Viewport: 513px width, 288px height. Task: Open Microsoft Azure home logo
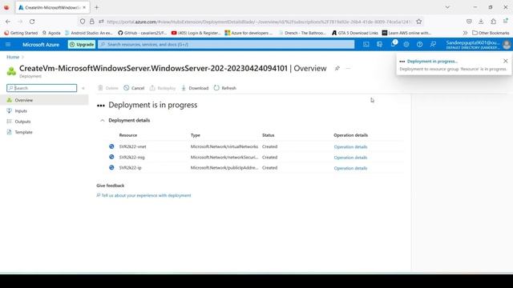point(41,45)
